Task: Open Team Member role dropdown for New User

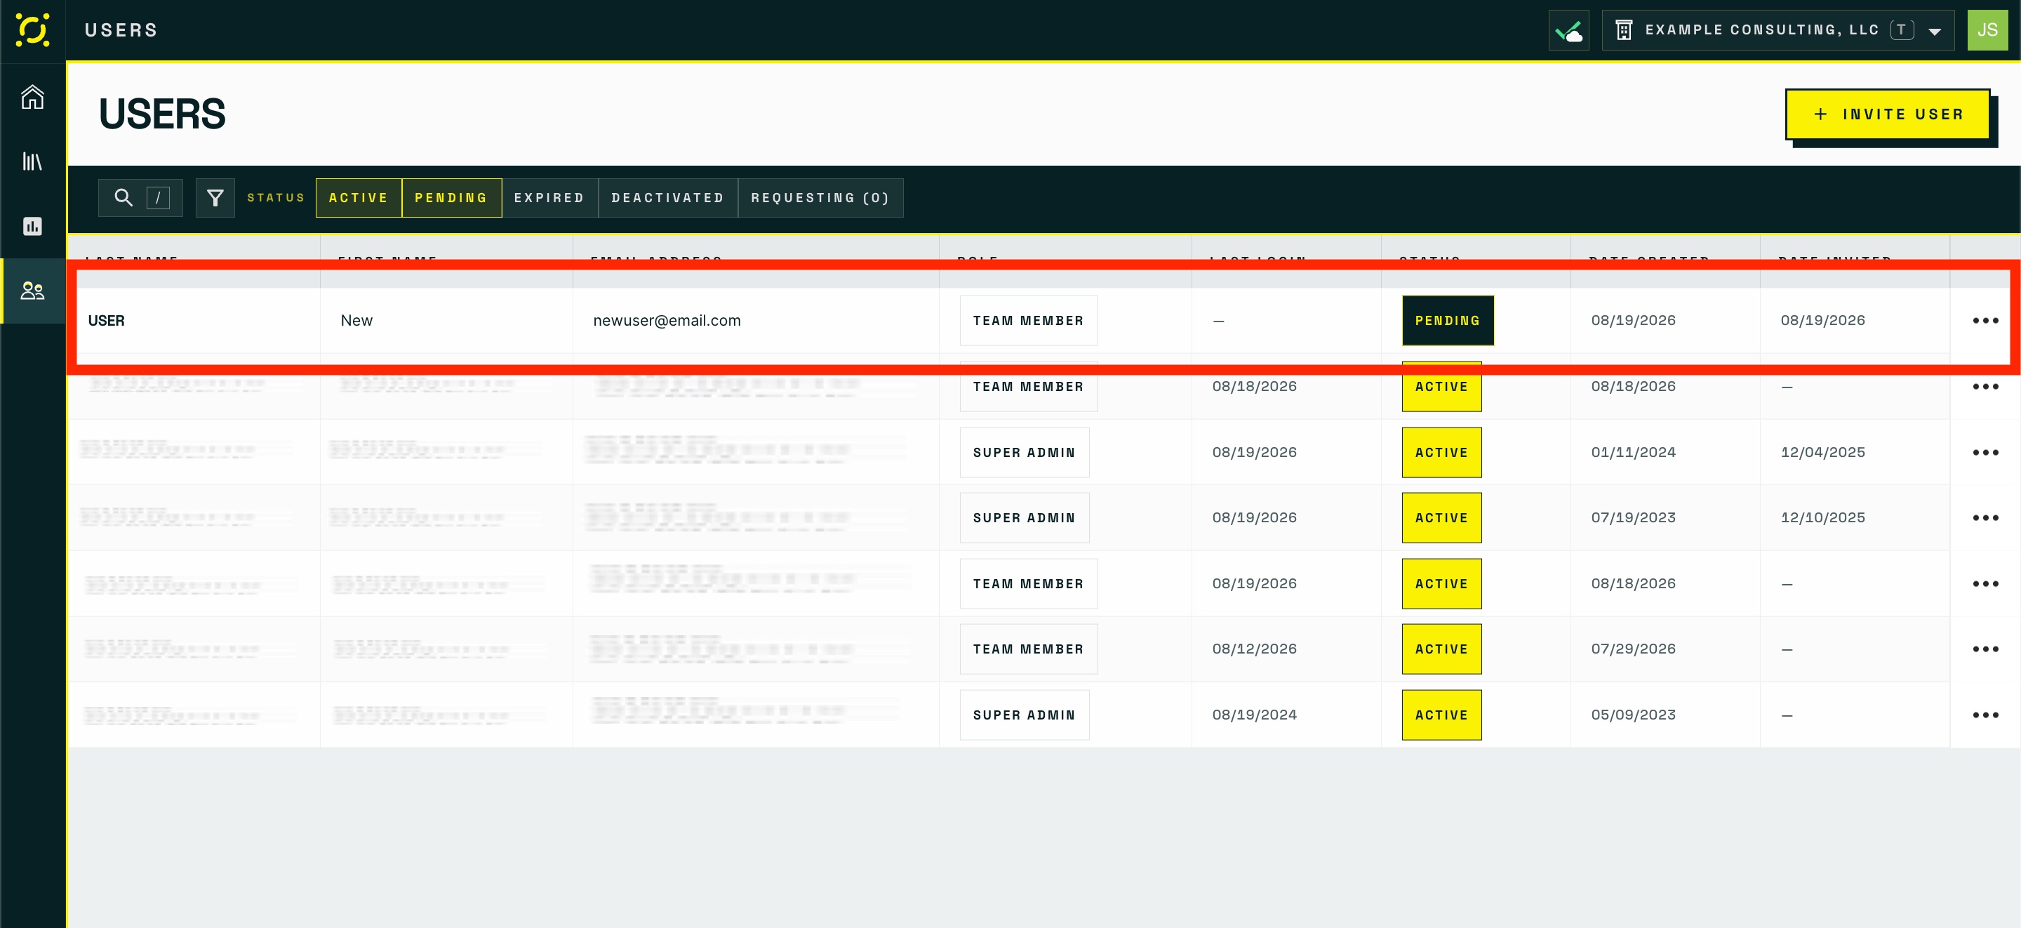Action: point(1028,320)
